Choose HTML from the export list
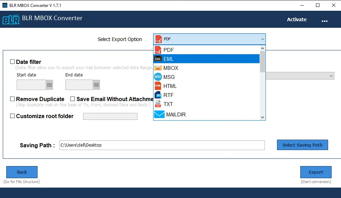The width and height of the screenshot is (341, 198). [x=207, y=86]
